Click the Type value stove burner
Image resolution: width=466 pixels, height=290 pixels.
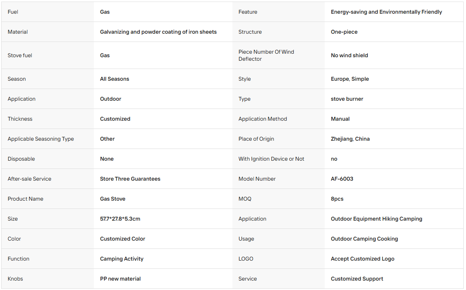347,99
